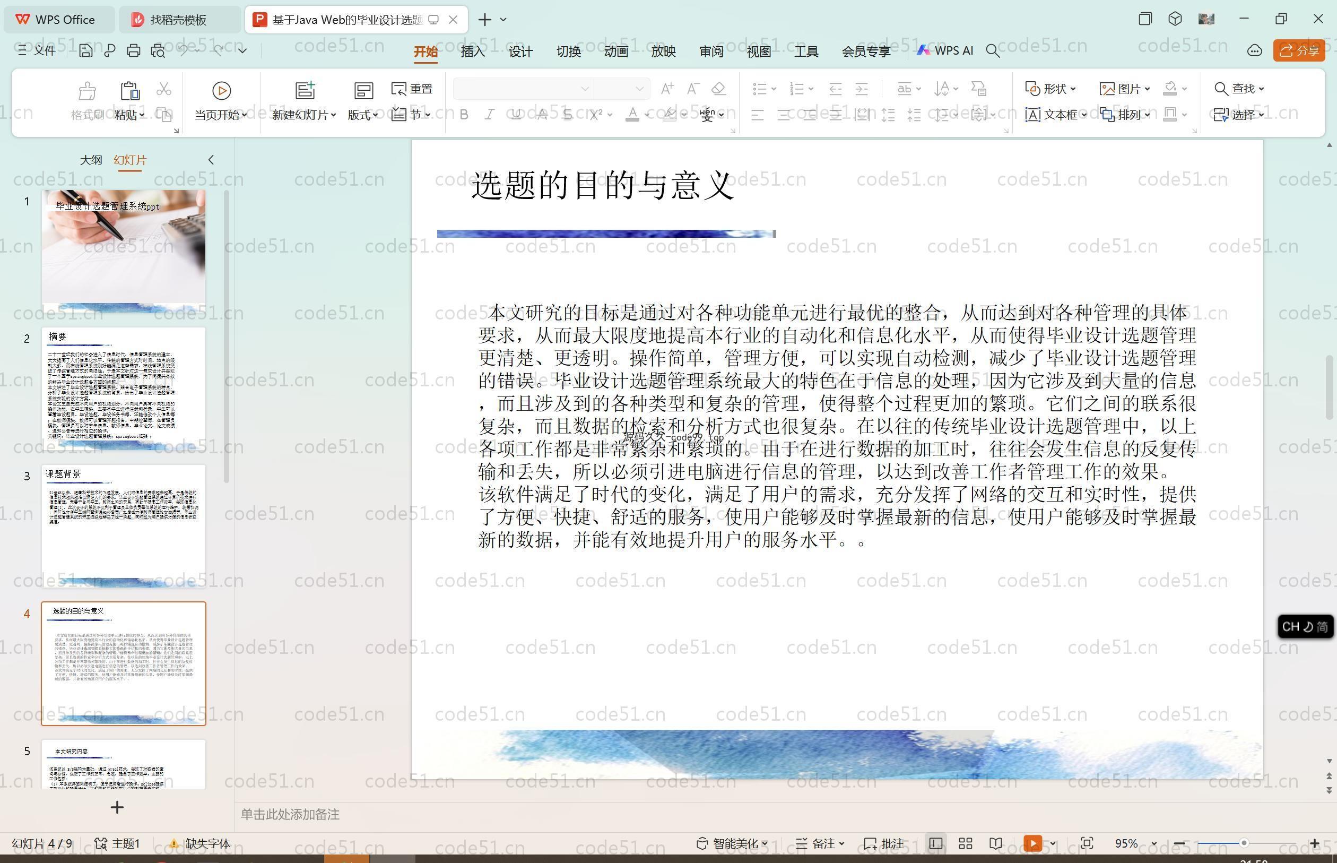Toggle Italic formatting
The height and width of the screenshot is (863, 1337).
(x=490, y=115)
